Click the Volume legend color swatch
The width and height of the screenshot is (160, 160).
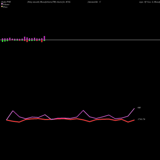[2, 4]
